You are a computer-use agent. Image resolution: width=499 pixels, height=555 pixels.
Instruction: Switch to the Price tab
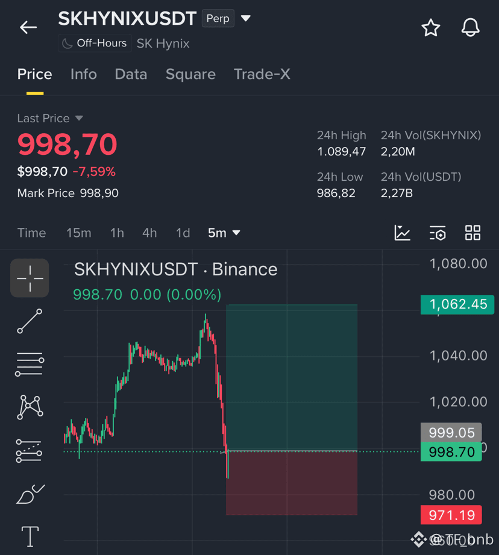coord(35,74)
